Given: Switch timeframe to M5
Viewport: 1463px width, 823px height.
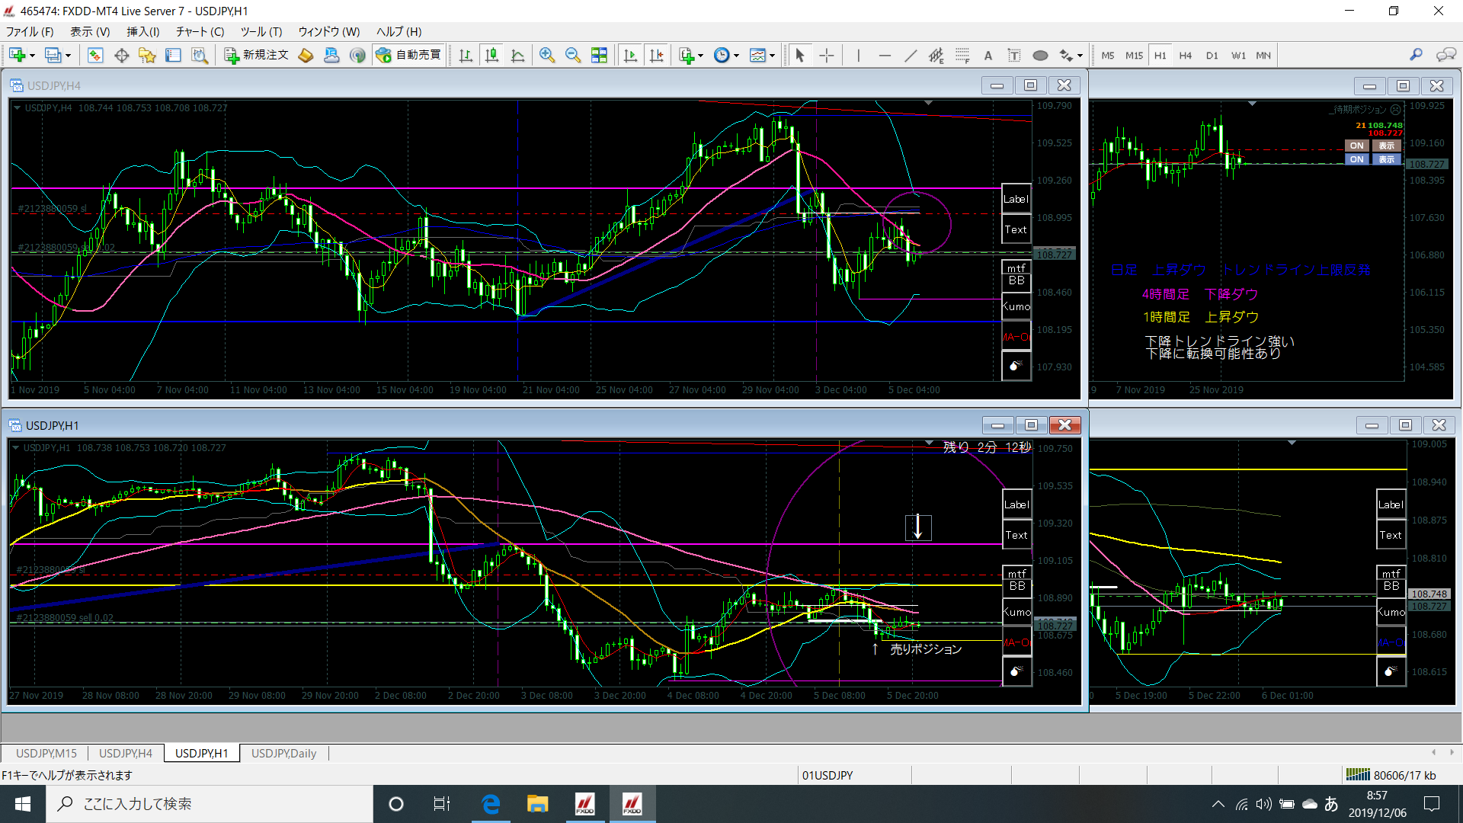Looking at the screenshot, I should [x=1108, y=56].
